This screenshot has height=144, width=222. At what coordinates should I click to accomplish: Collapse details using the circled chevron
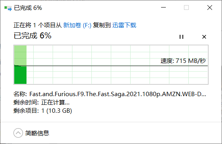[18, 133]
